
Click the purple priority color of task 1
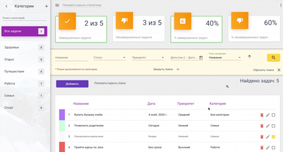[62, 115]
